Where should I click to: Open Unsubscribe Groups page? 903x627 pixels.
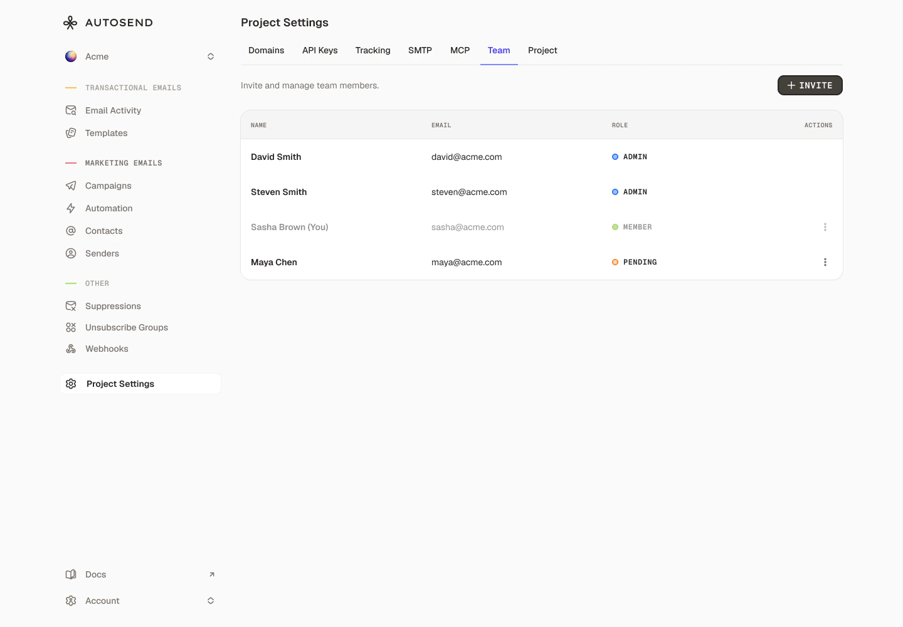[x=127, y=327]
